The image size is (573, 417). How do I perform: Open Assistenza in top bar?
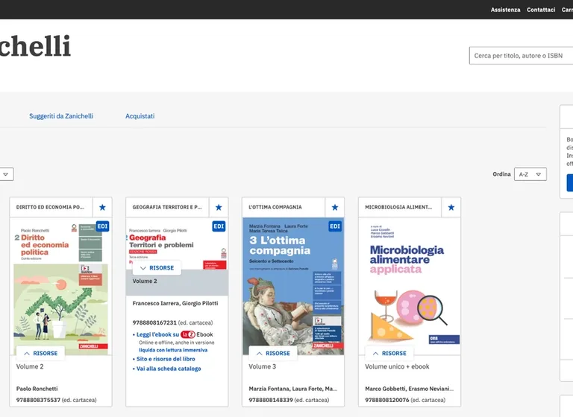point(505,10)
